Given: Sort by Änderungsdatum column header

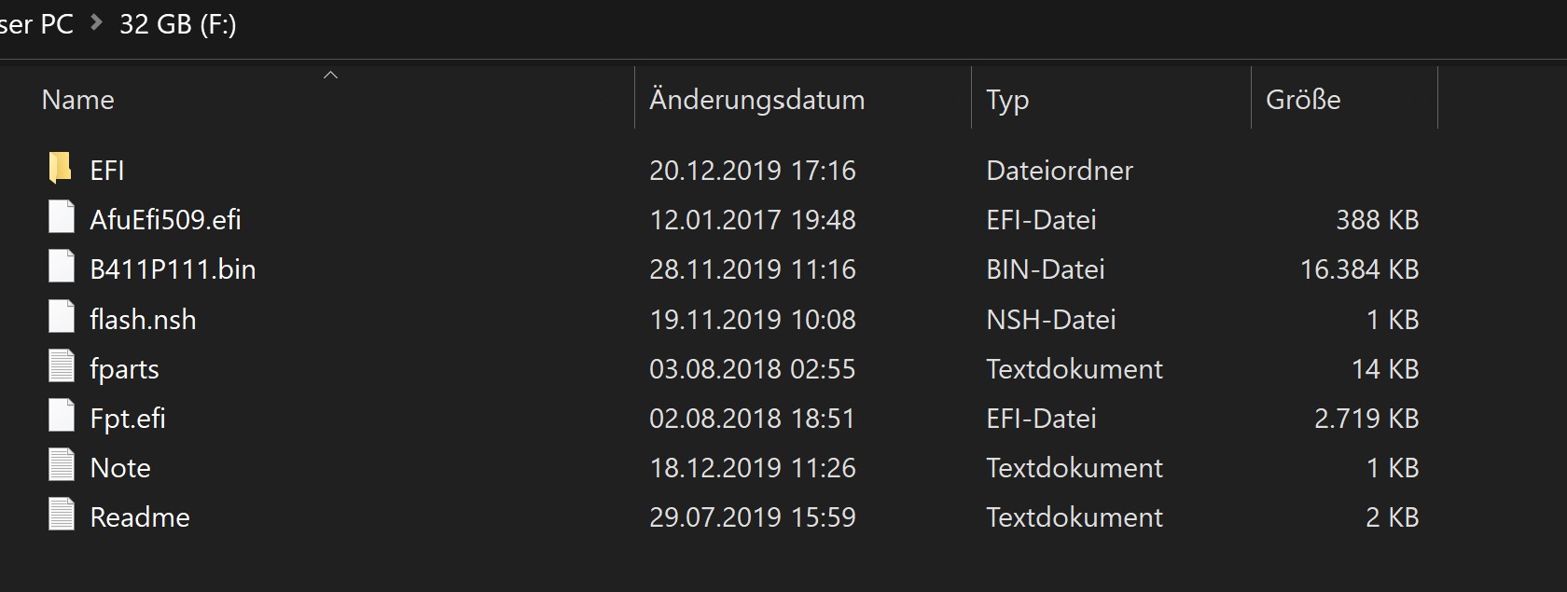Looking at the screenshot, I should coord(756,100).
